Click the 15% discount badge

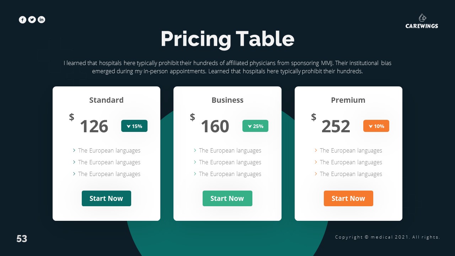(x=134, y=126)
